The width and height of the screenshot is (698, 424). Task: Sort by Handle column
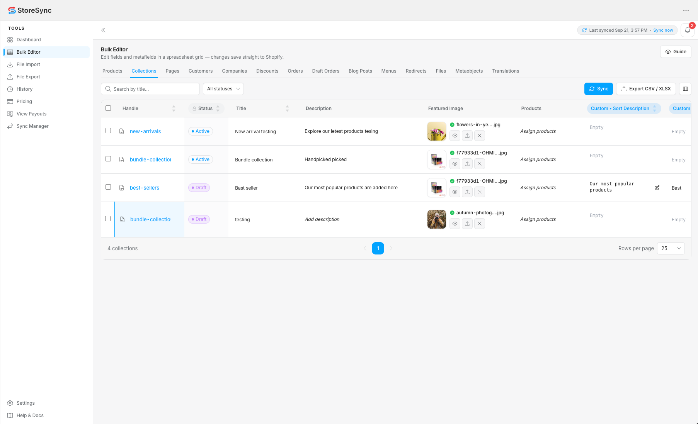coord(174,109)
